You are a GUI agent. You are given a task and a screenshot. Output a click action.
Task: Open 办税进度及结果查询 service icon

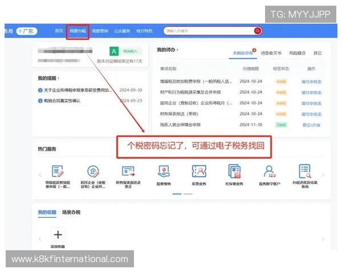coord(305,171)
